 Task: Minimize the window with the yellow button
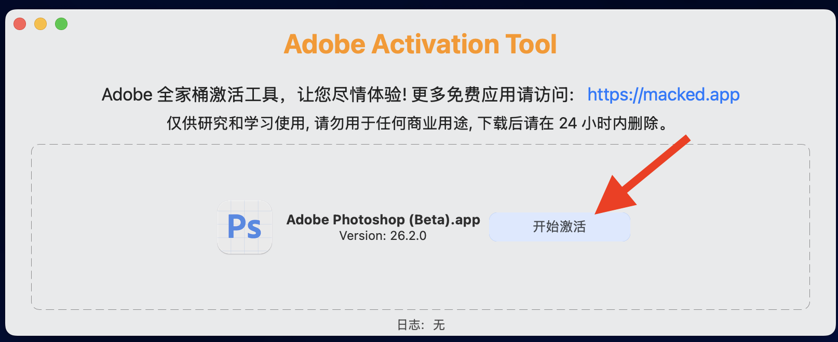[40, 24]
